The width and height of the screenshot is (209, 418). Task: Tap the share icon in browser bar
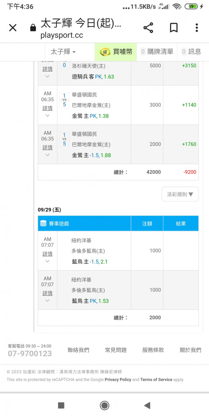148,28
